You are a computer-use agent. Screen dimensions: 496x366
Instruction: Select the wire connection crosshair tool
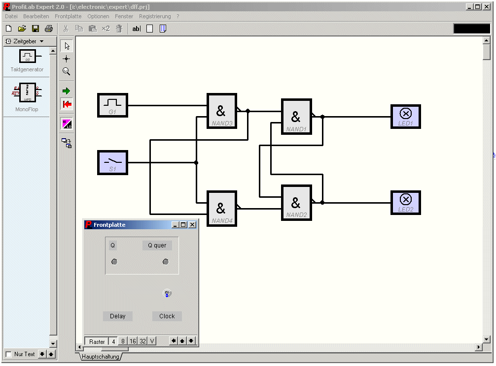pos(67,59)
